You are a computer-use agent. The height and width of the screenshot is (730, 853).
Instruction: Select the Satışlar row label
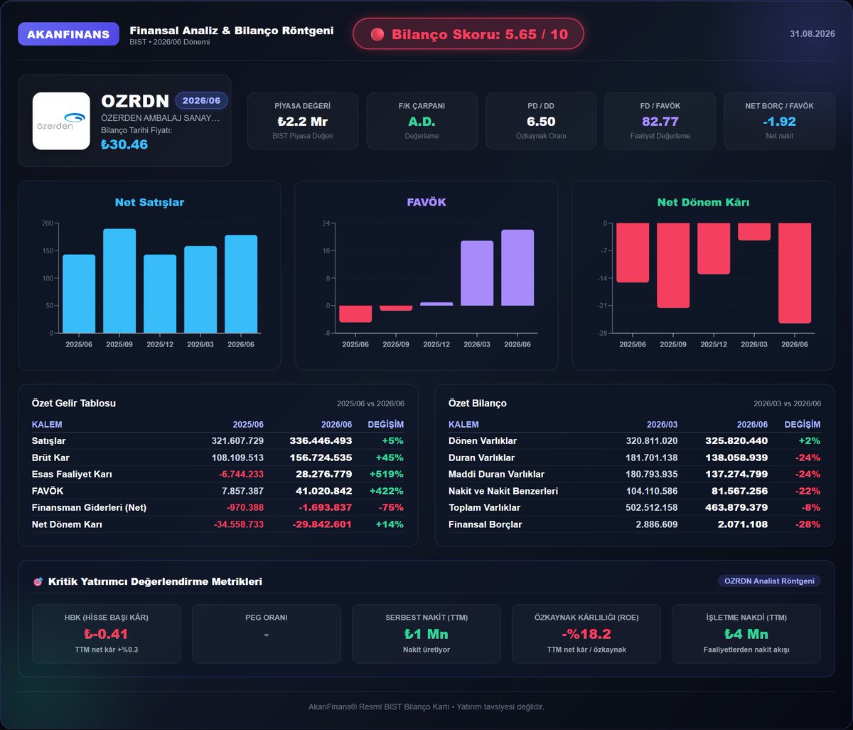tap(49, 441)
